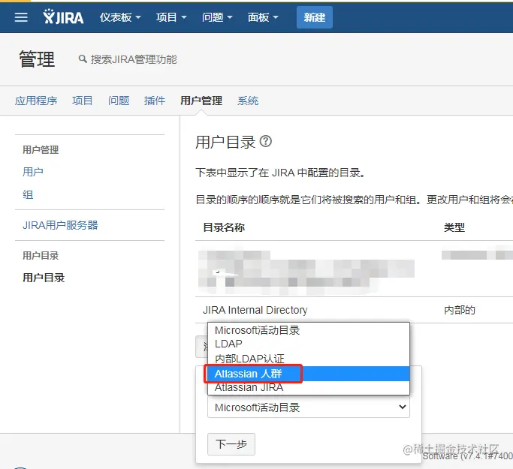This screenshot has width=513, height=469.
Task: Open JIRA用户服务器 sidebar link
Action: pos(60,225)
